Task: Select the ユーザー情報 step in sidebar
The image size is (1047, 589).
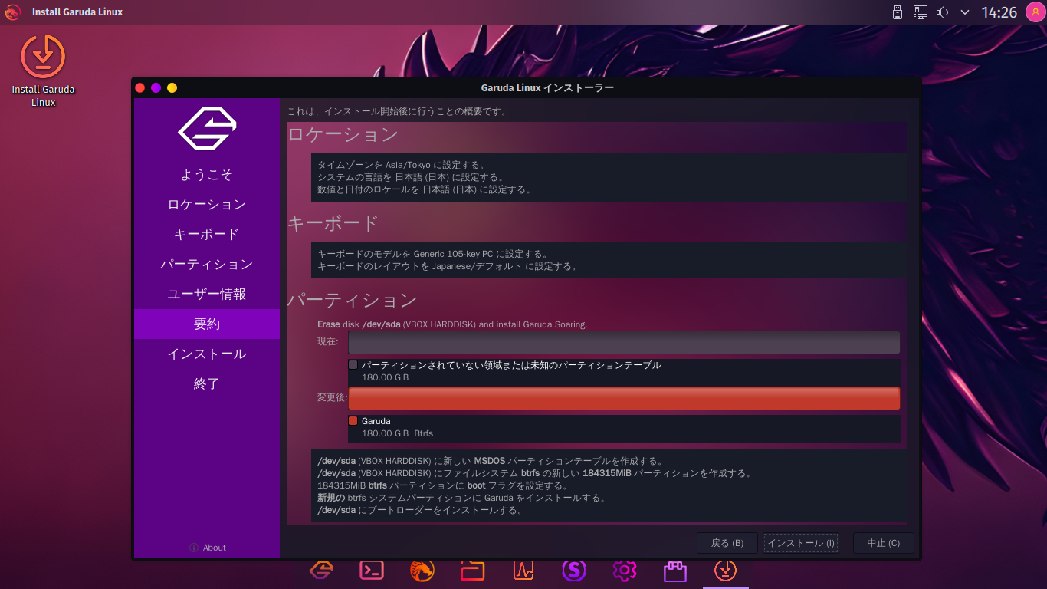Action: pyautogui.click(x=207, y=294)
